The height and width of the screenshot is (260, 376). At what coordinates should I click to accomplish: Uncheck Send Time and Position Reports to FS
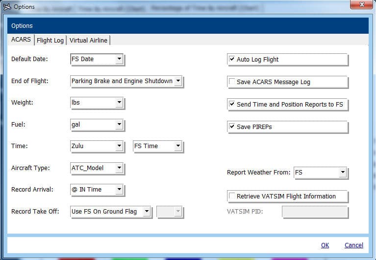(232, 105)
